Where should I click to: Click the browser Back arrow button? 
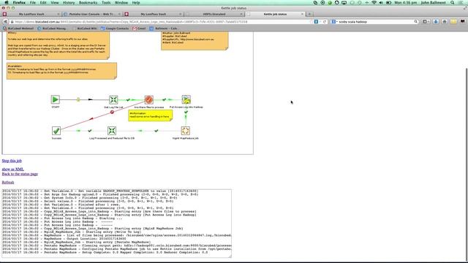5,22
